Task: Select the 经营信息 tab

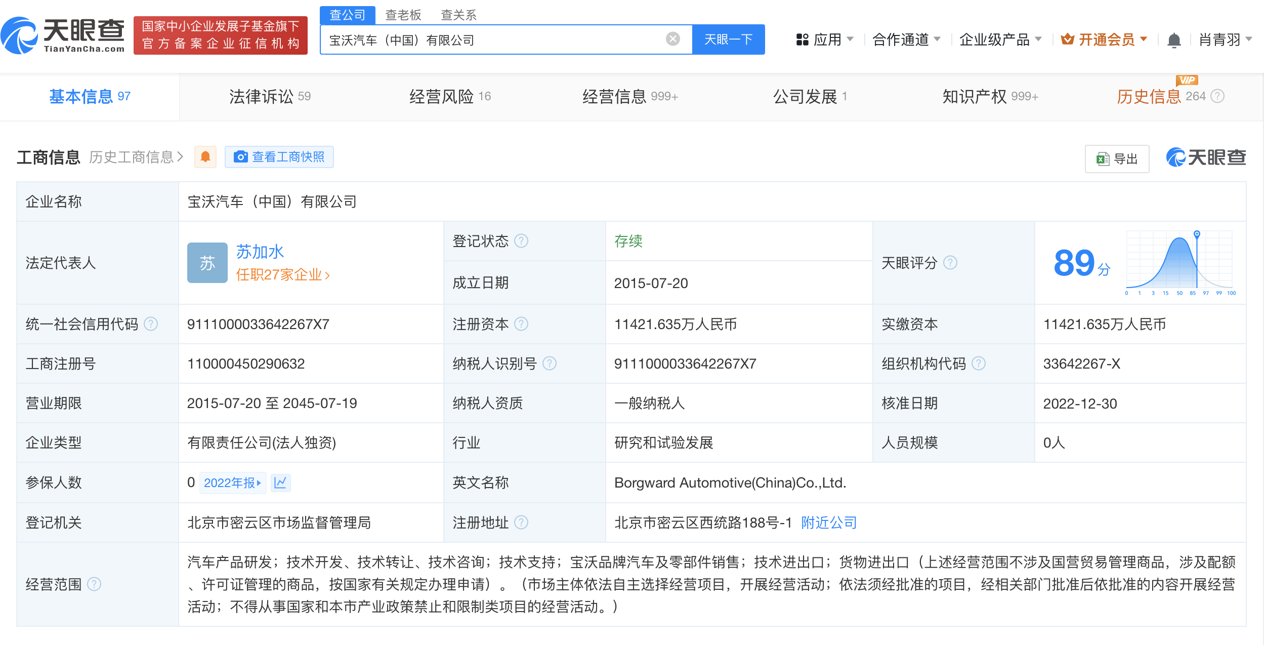Action: point(630,96)
